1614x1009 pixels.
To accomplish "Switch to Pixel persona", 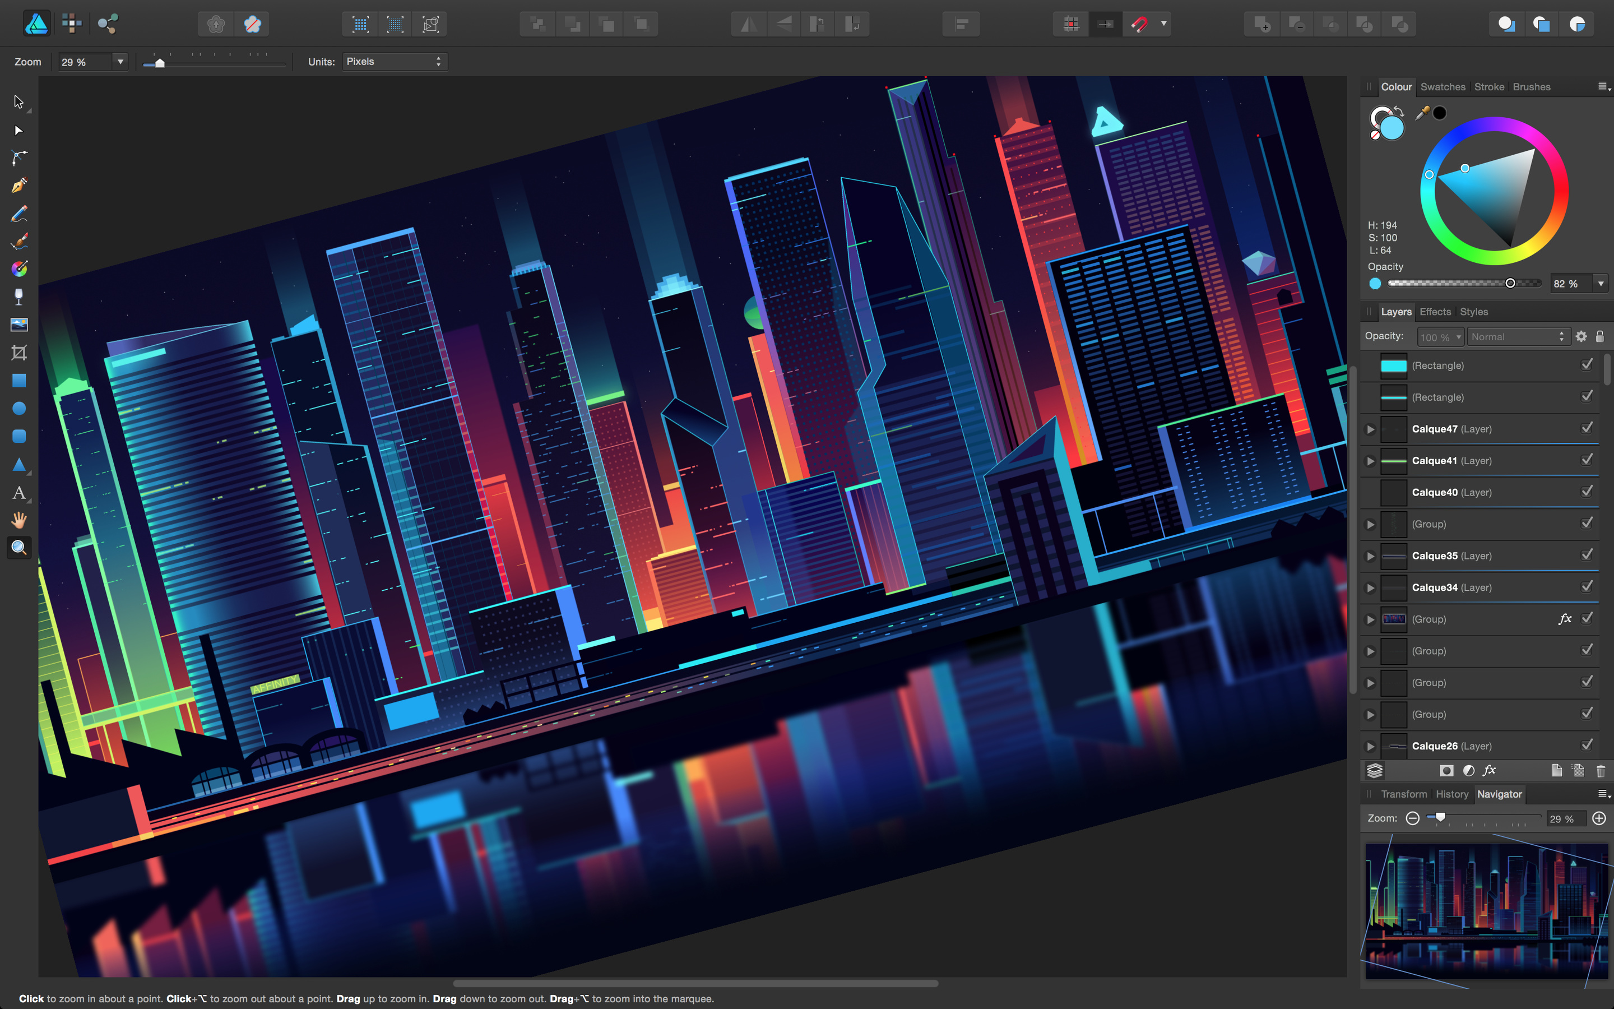I will [71, 24].
